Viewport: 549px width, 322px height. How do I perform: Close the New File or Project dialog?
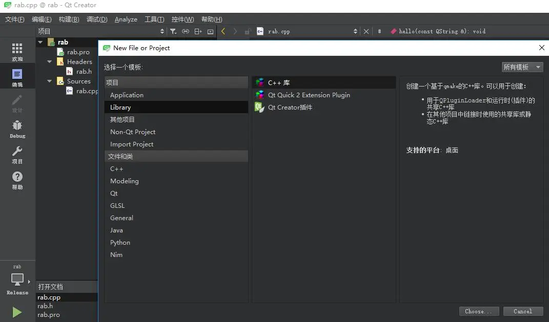click(542, 48)
